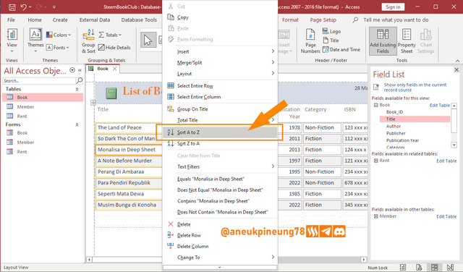Image resolution: width=463 pixels, height=272 pixels.
Task: Open the Group & Sort tool
Action: click(x=88, y=41)
